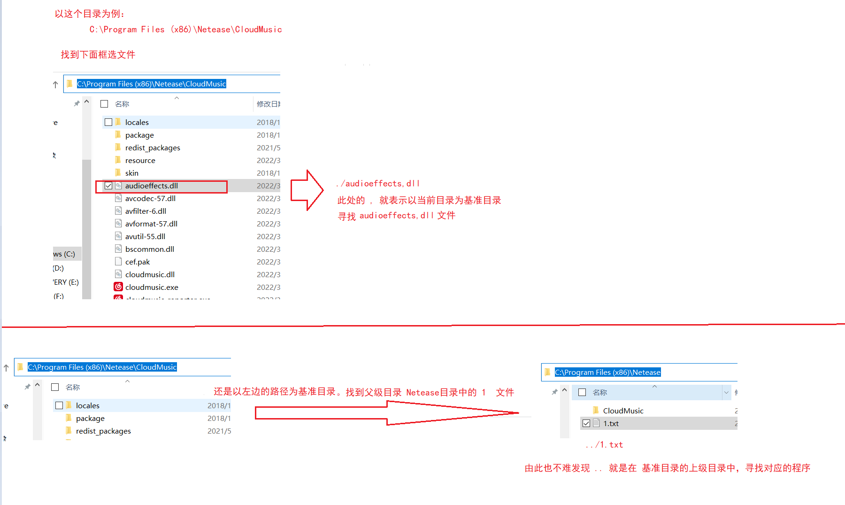Click the resource folder icon
The height and width of the screenshot is (505, 845).
tap(118, 160)
